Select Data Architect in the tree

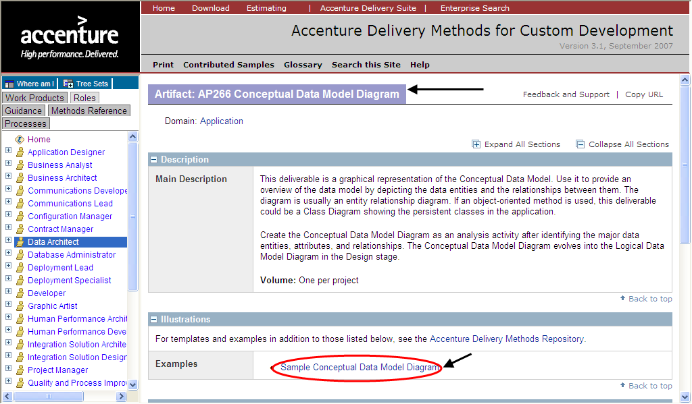(x=53, y=242)
